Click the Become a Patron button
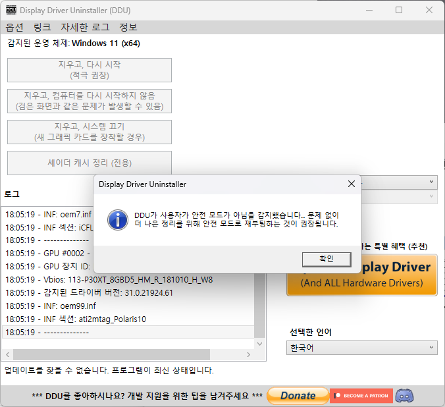 tap(361, 396)
